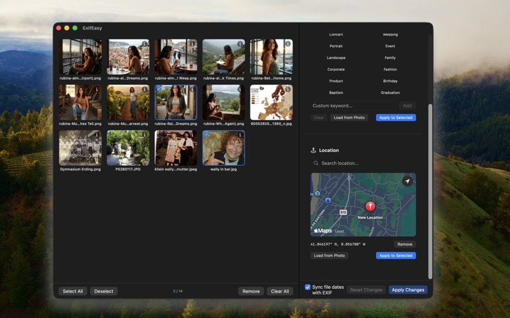Click the magnifier icon in Search location

(316, 163)
